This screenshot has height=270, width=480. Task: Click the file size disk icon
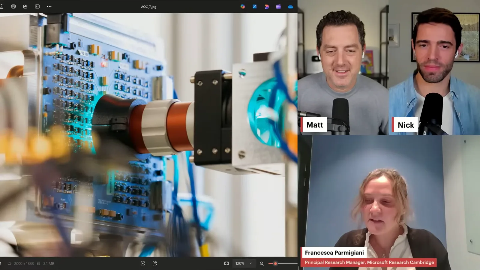tap(38, 263)
